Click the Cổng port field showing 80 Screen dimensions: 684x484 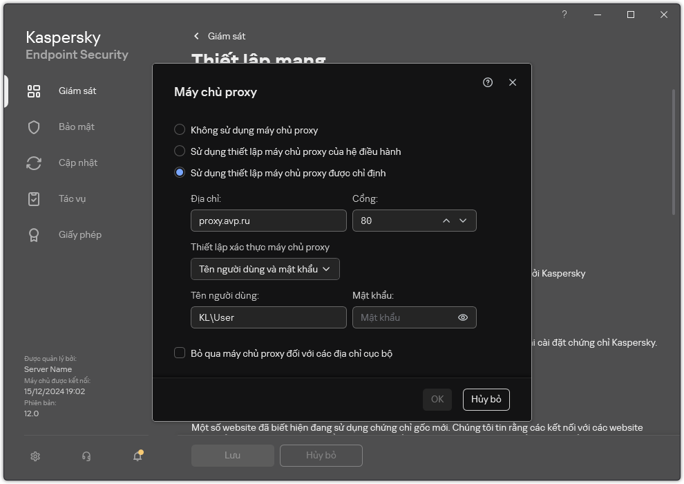(415, 221)
